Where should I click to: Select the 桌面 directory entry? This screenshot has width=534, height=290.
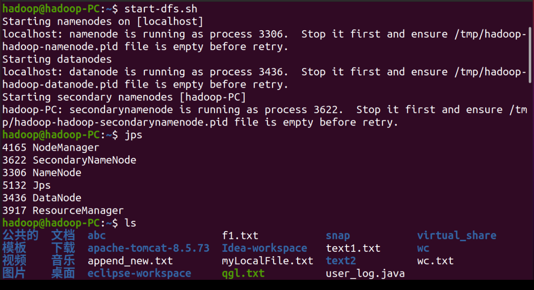pos(63,273)
